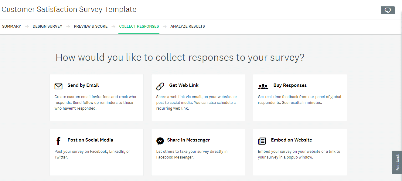
Task: Select the Facebook icon for social media posting
Action: (x=58, y=141)
